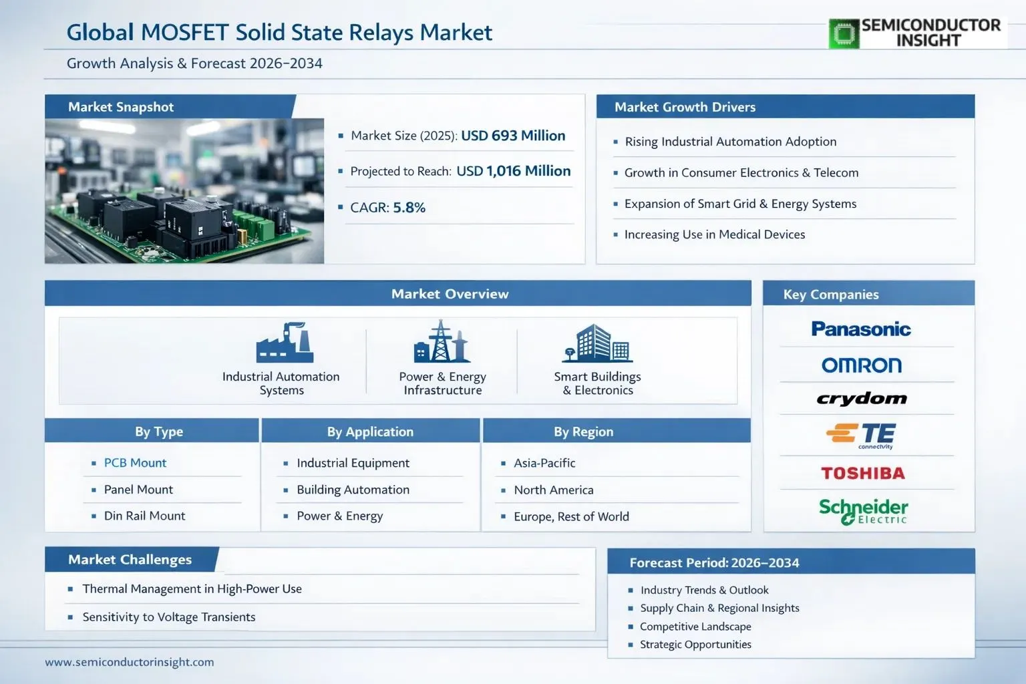Click Supply Chain & Regional Insights

[x=719, y=608]
